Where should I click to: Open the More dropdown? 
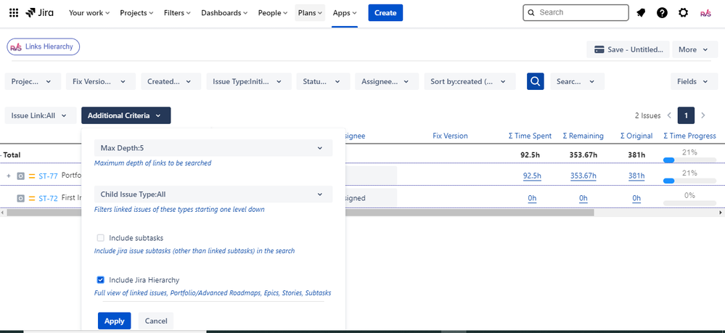coord(696,49)
